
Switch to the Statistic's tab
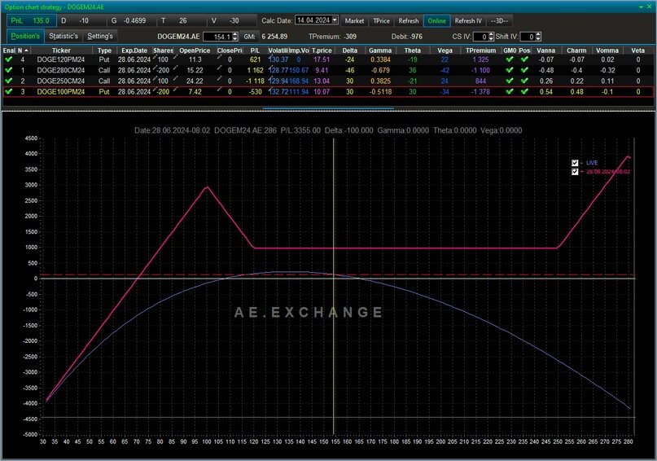click(64, 36)
